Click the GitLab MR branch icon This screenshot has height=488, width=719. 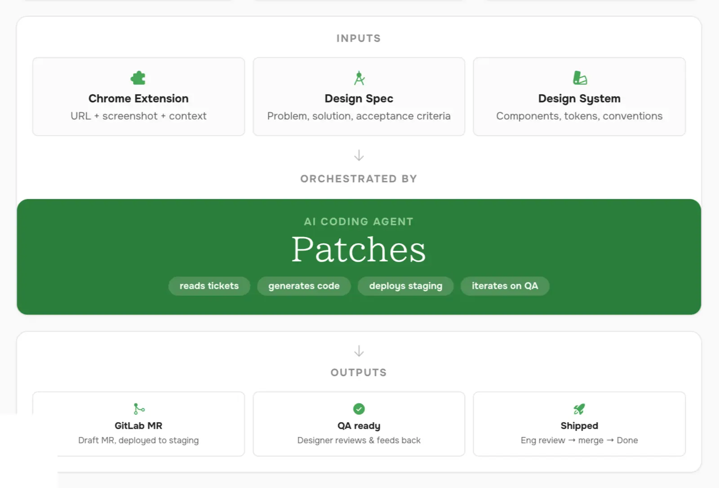click(139, 409)
